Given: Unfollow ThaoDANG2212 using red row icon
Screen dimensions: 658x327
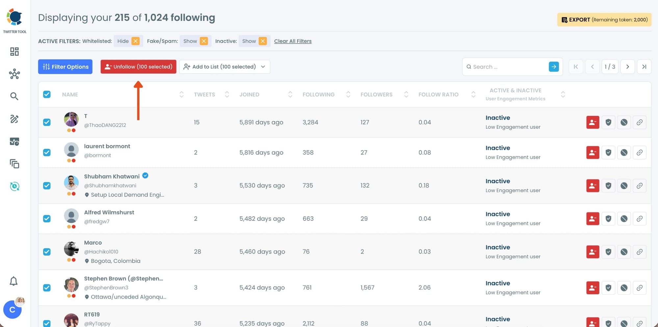Looking at the screenshot, I should click(x=593, y=122).
